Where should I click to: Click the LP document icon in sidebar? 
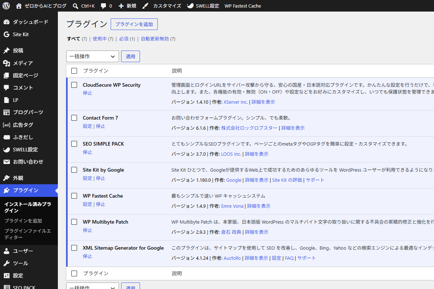click(x=7, y=100)
